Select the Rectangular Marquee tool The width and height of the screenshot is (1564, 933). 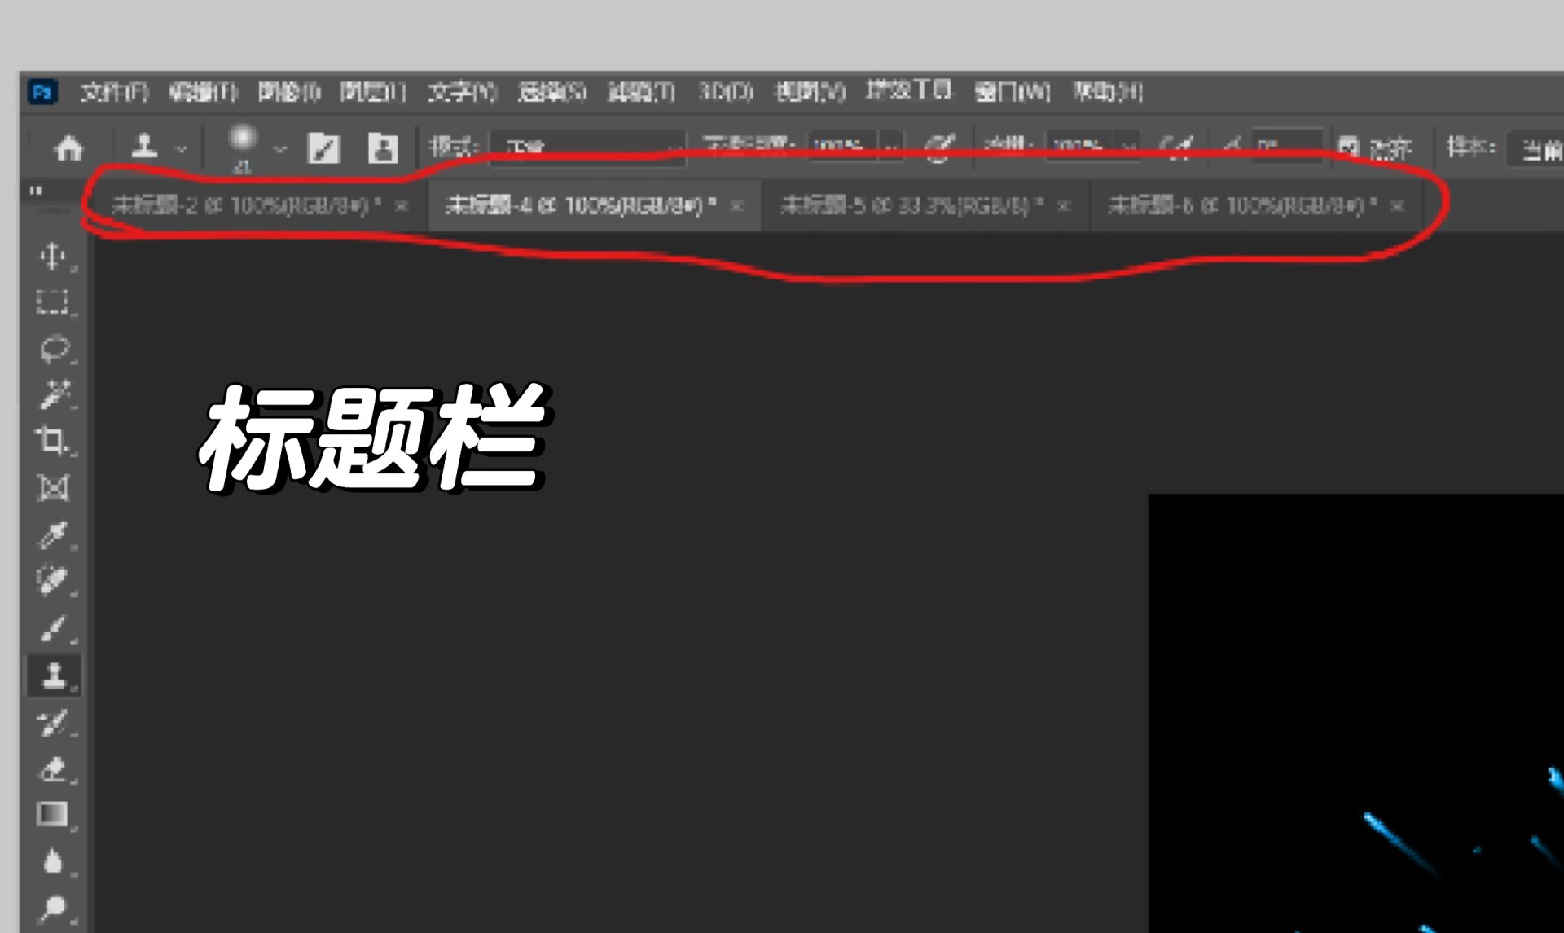pos(54,302)
